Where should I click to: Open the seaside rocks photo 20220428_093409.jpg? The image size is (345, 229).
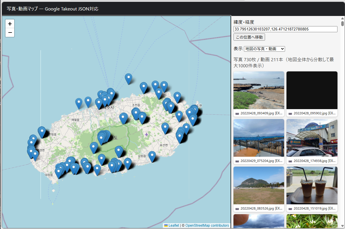(259, 90)
